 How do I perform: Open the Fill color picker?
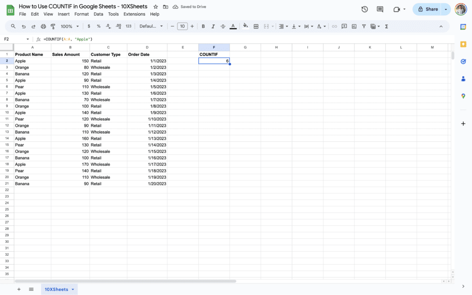(x=246, y=26)
